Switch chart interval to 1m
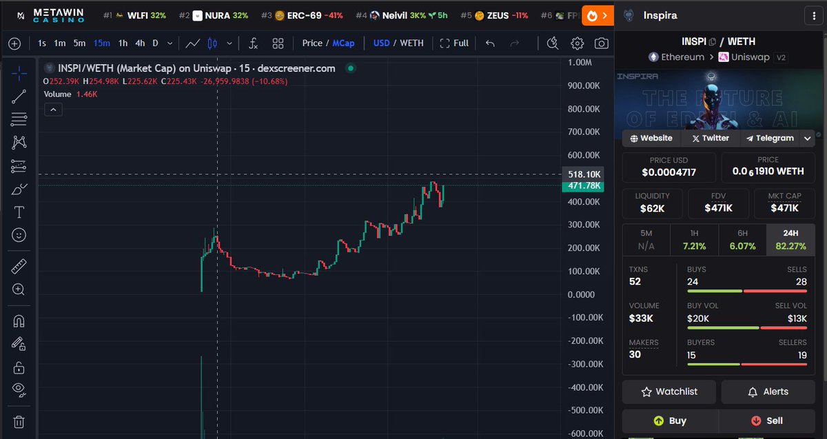Viewport: 827px width, 439px height. click(60, 43)
